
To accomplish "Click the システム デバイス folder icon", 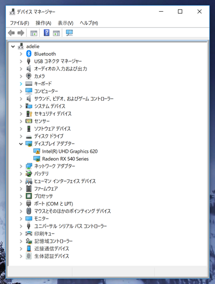I will (x=28, y=106).
